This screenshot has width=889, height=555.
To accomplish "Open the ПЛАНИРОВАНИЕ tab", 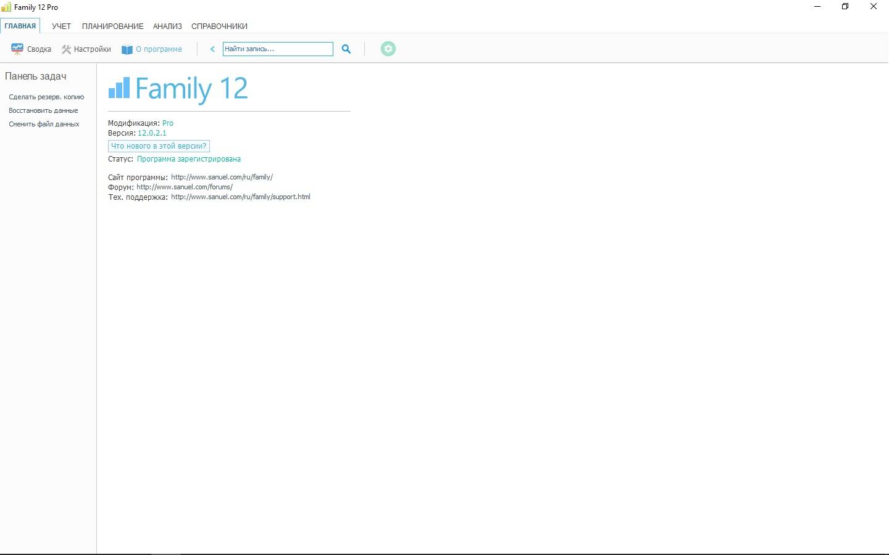I will tap(113, 26).
